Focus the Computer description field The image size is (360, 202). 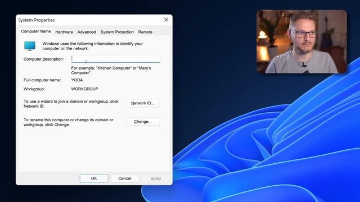(x=115, y=59)
